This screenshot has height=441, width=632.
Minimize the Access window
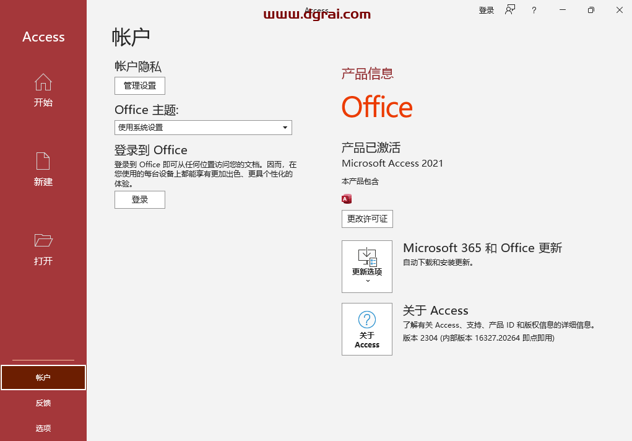(563, 10)
